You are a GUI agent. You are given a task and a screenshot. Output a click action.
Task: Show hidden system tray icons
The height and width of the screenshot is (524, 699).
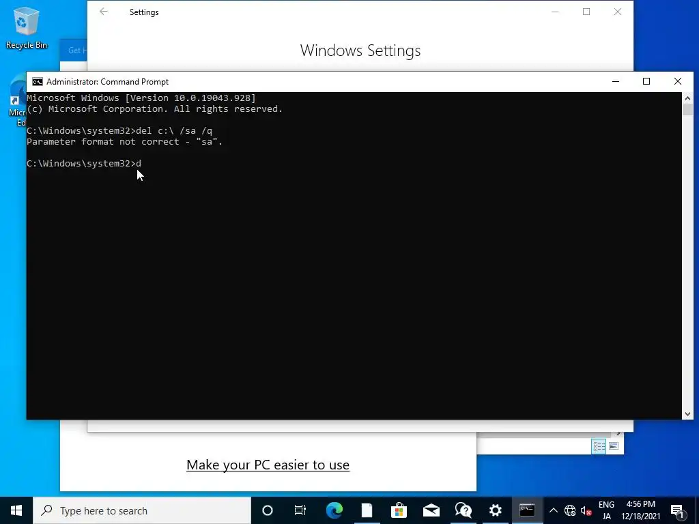coord(553,510)
